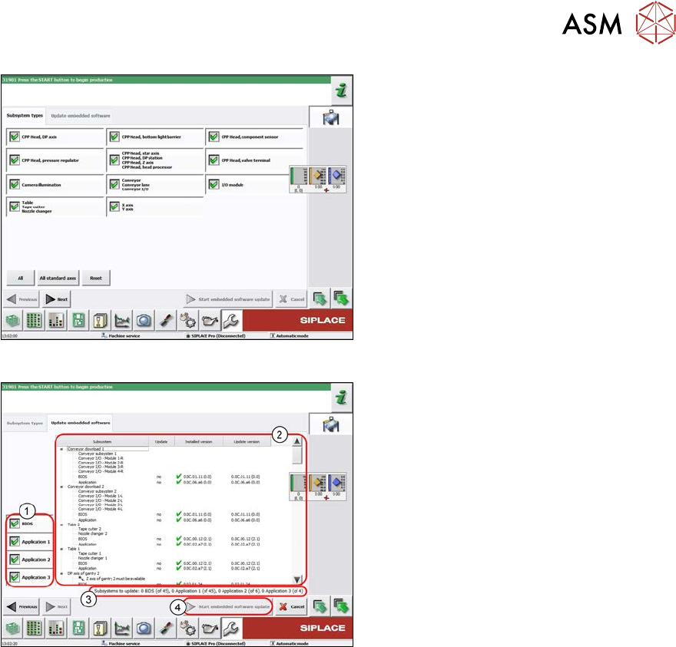Click the single green arrow icon in the top screenshot
Image resolution: width=676 pixels, height=647 pixels.
coord(320,299)
